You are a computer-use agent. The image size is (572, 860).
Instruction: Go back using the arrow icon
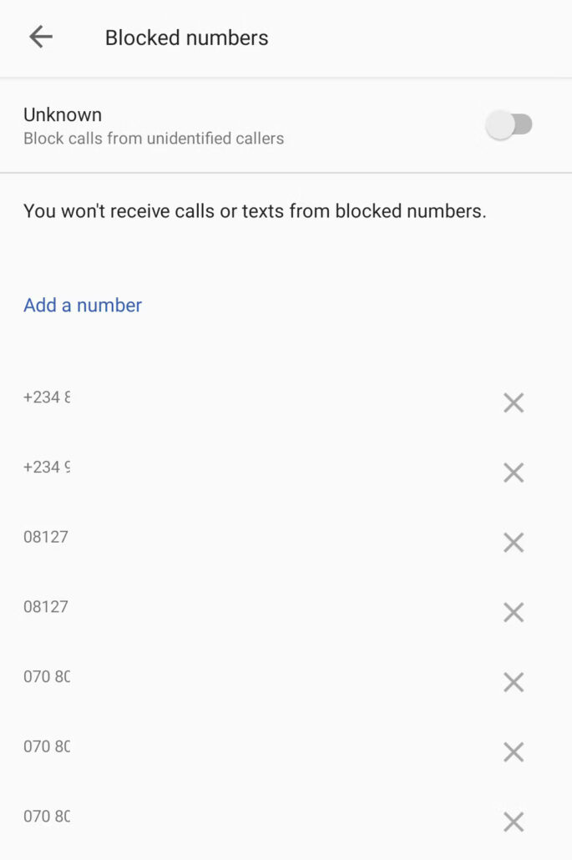(x=40, y=37)
